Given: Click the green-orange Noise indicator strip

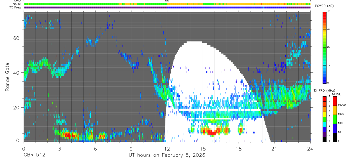Looking at the screenshot, I should click(x=167, y=4).
